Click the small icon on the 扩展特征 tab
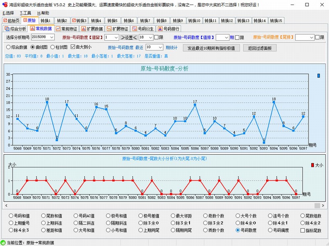 [x=108, y=28]
